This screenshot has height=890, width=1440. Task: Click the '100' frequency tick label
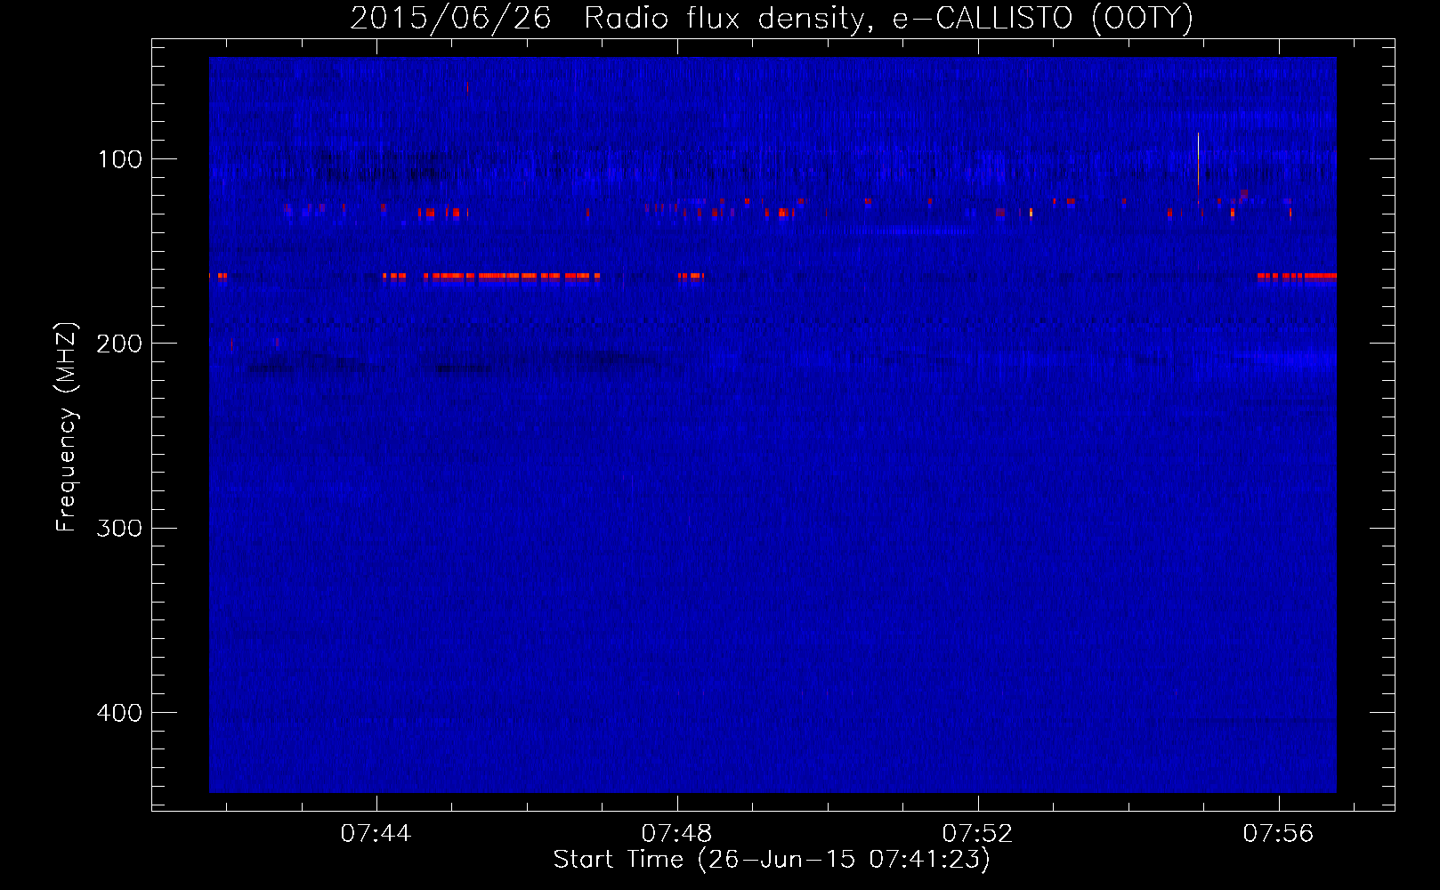(x=120, y=159)
